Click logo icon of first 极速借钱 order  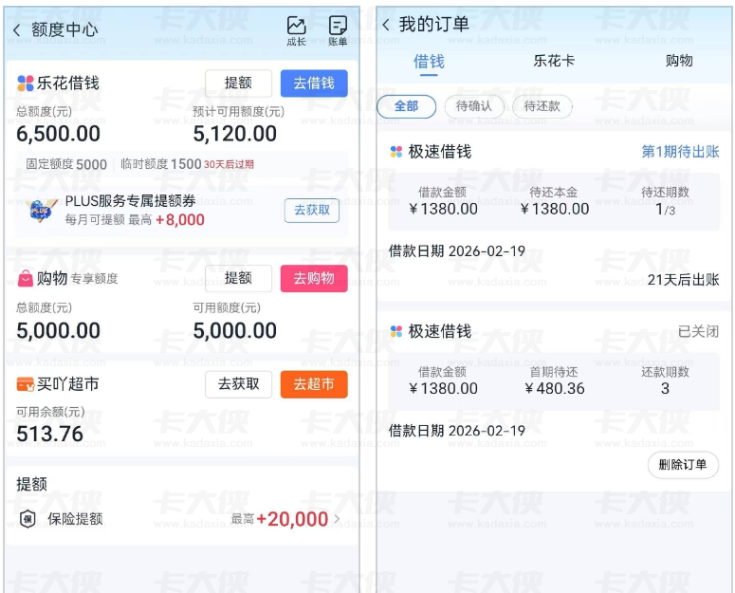396,152
